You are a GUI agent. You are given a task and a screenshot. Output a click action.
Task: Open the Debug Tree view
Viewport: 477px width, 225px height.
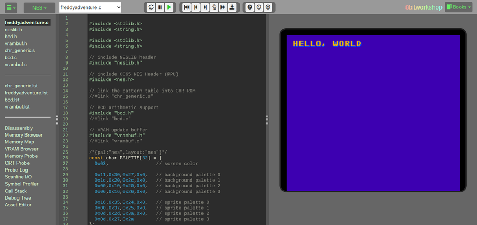point(18,198)
